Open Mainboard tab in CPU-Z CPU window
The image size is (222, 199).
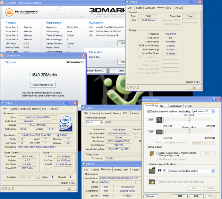[x=25, y=109]
